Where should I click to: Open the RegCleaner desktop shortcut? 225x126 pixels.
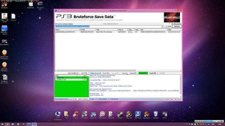pos(94,115)
